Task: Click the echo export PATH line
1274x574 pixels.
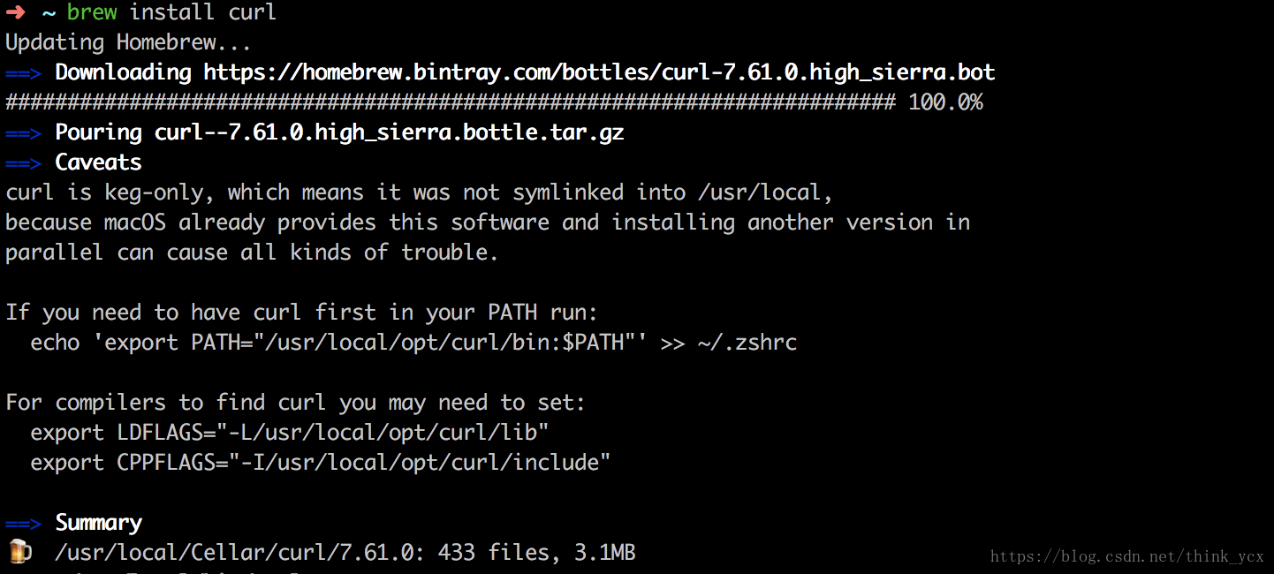Action: [x=413, y=343]
